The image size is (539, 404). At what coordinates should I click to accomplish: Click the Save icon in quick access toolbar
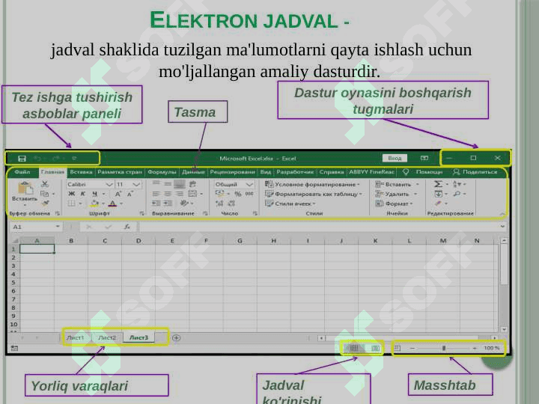tap(22, 159)
